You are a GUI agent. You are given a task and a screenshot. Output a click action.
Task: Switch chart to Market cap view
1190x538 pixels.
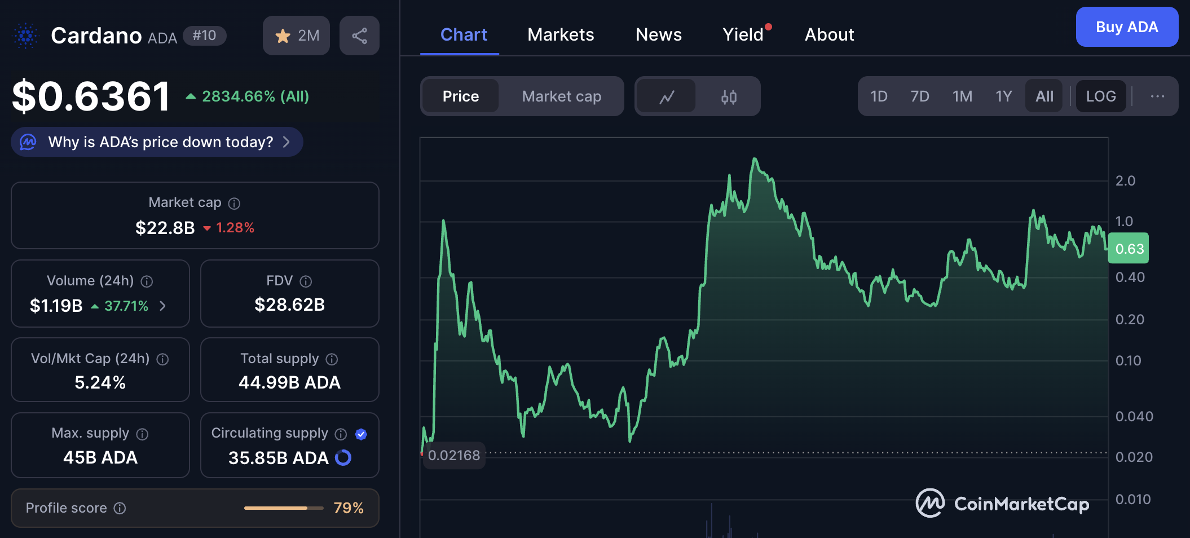point(561,96)
